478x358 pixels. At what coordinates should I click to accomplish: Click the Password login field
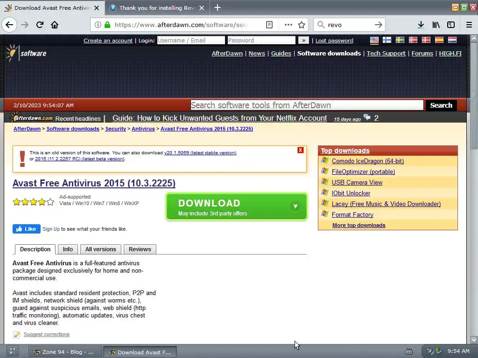(261, 40)
